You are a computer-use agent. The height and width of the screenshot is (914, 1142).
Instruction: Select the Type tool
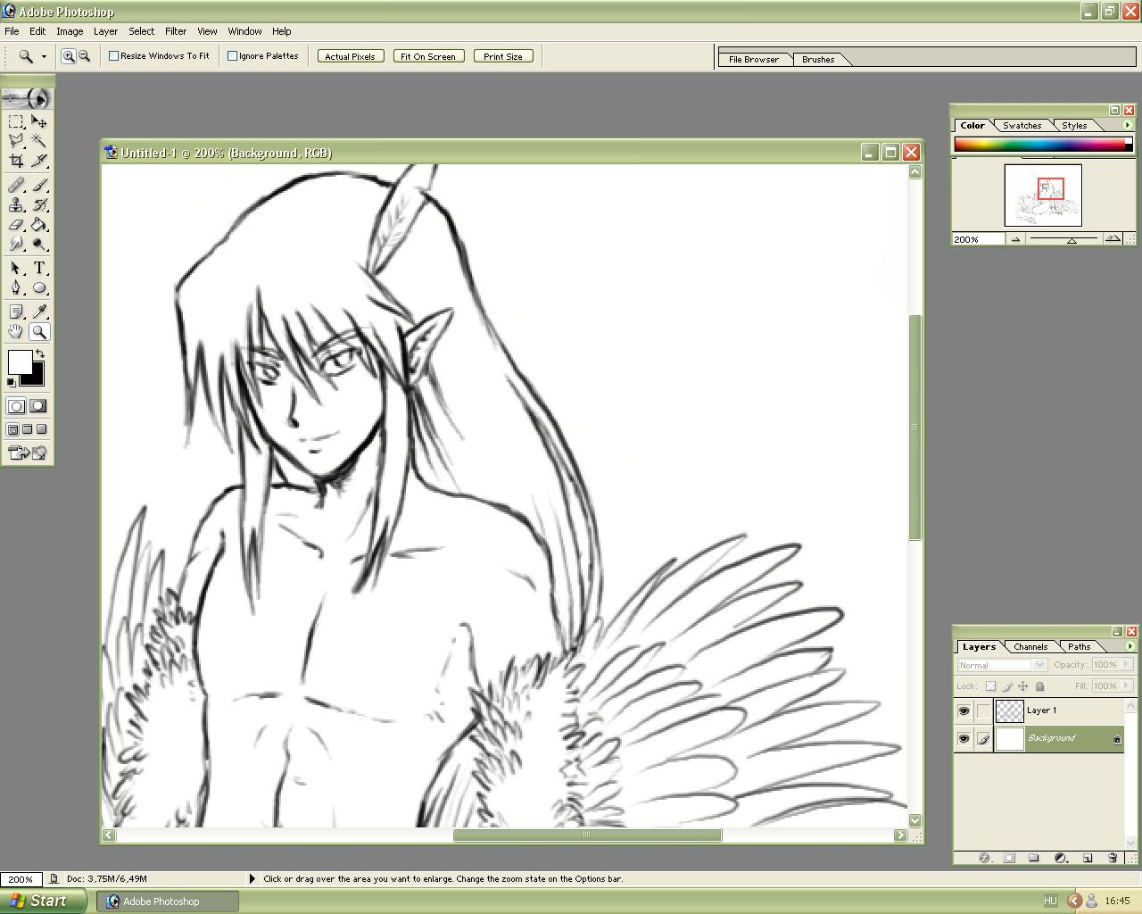point(39,269)
